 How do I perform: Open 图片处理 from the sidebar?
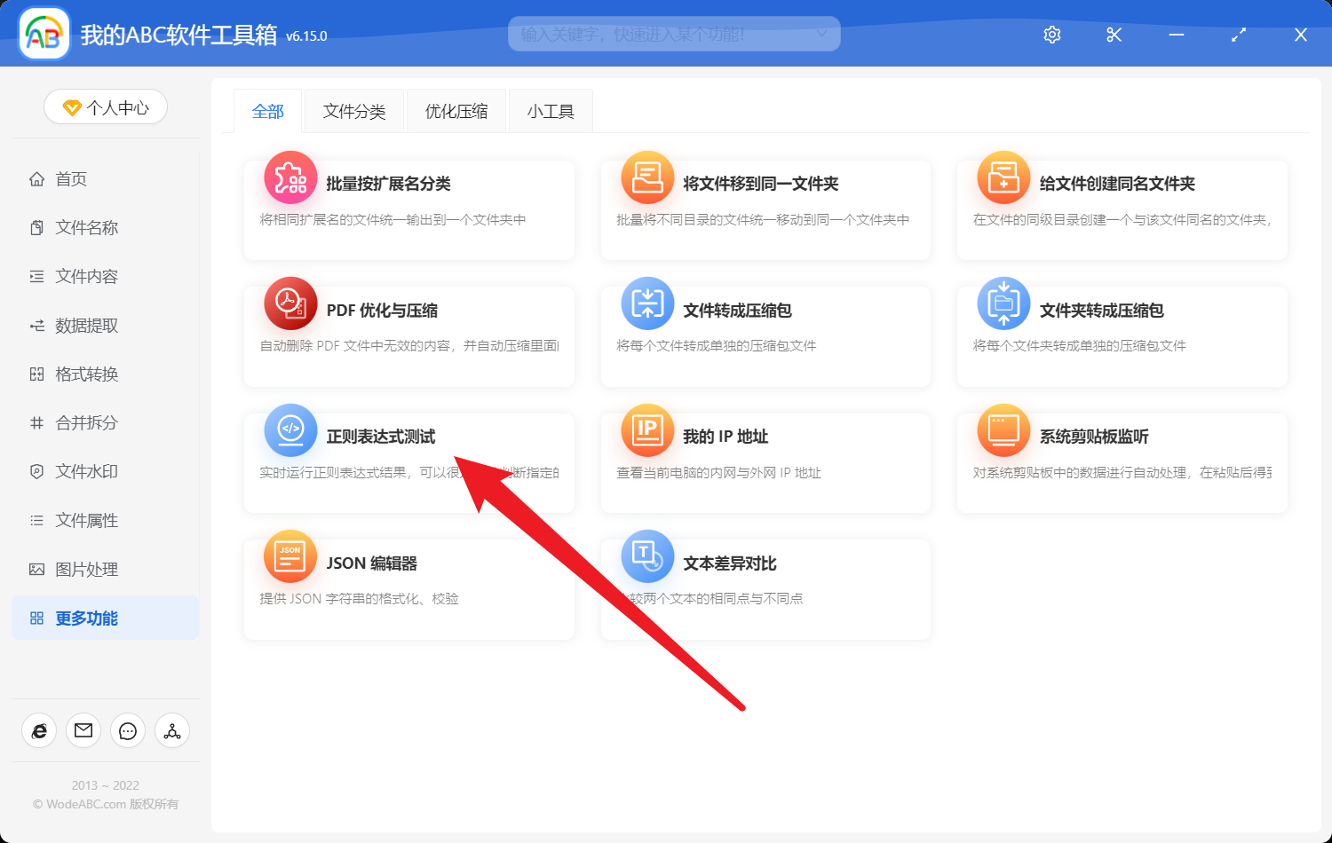coord(86,569)
